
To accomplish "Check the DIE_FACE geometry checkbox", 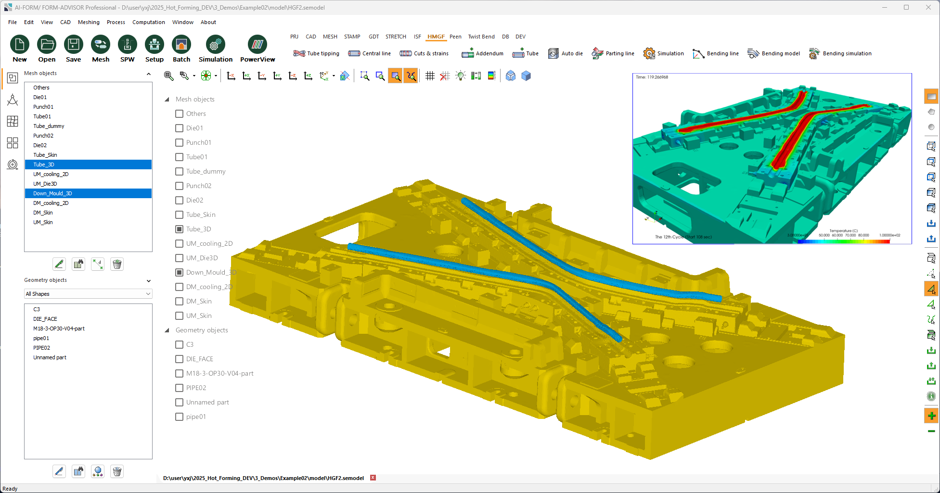I will point(180,359).
